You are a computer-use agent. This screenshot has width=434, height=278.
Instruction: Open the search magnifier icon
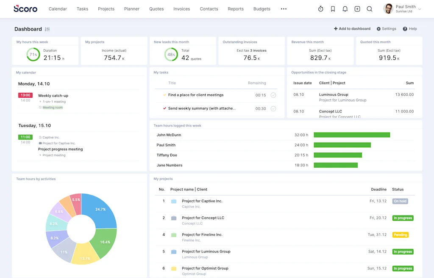click(x=370, y=9)
